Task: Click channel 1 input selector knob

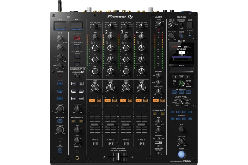Action: (x=95, y=26)
